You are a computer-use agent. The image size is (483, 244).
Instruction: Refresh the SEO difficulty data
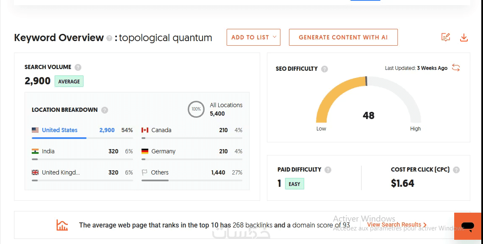pyautogui.click(x=456, y=68)
